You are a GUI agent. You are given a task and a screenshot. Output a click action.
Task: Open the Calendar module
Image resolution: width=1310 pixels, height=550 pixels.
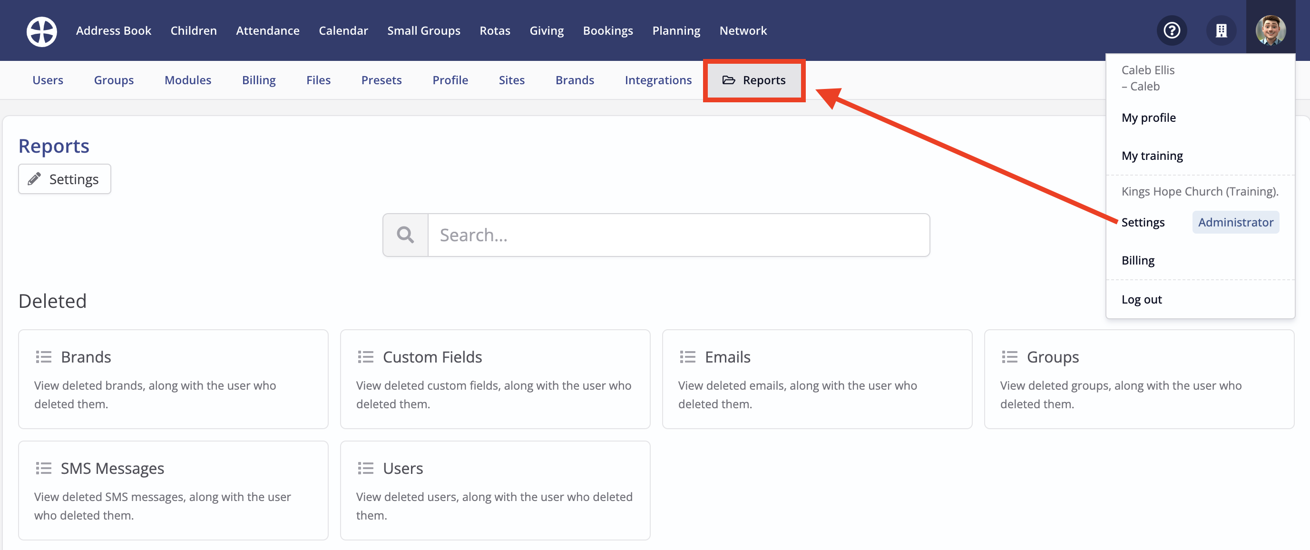click(343, 30)
